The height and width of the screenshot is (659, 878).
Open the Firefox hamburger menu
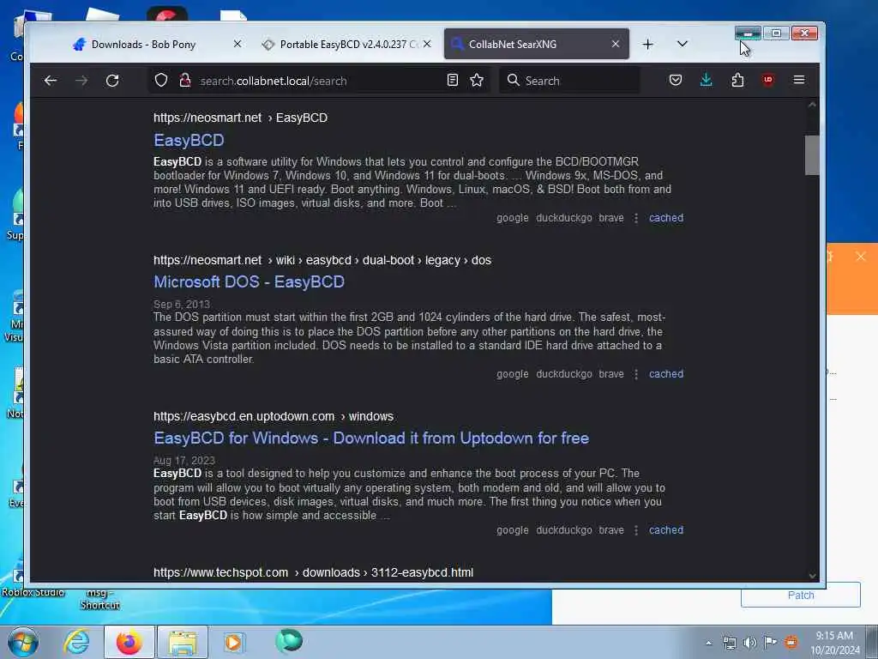(x=799, y=80)
